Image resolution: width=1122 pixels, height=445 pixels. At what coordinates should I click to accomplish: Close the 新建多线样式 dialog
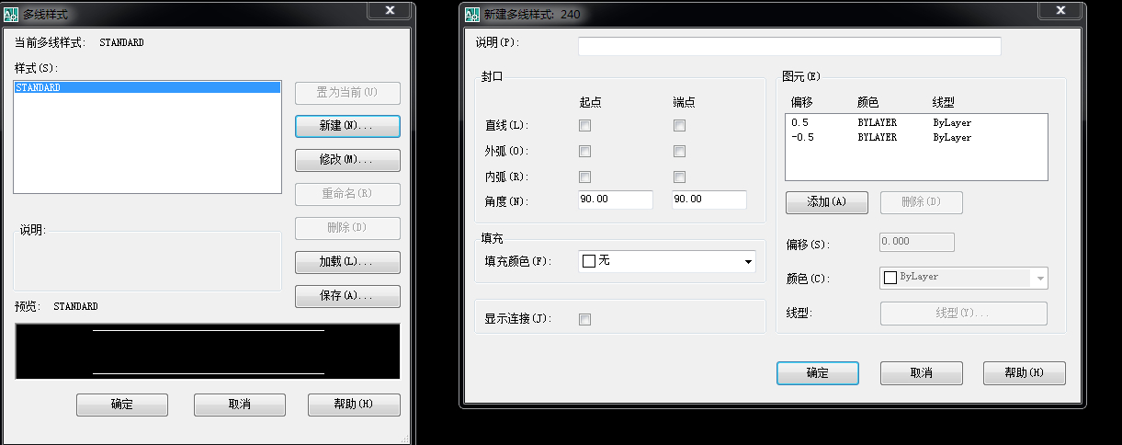point(1062,10)
